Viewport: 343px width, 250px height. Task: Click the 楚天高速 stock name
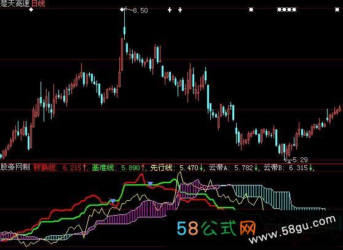point(15,4)
